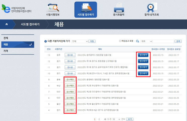Select 자격 in the left sidebar
The height and width of the screenshot is (121, 187).
coord(18,51)
